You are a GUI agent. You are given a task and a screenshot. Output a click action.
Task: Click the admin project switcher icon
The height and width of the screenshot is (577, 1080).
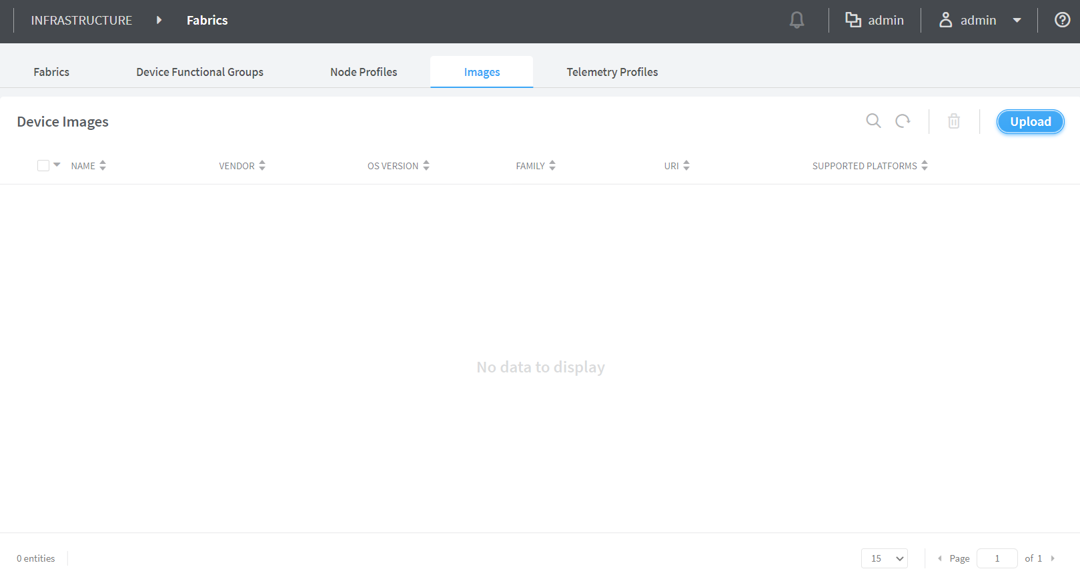point(853,20)
